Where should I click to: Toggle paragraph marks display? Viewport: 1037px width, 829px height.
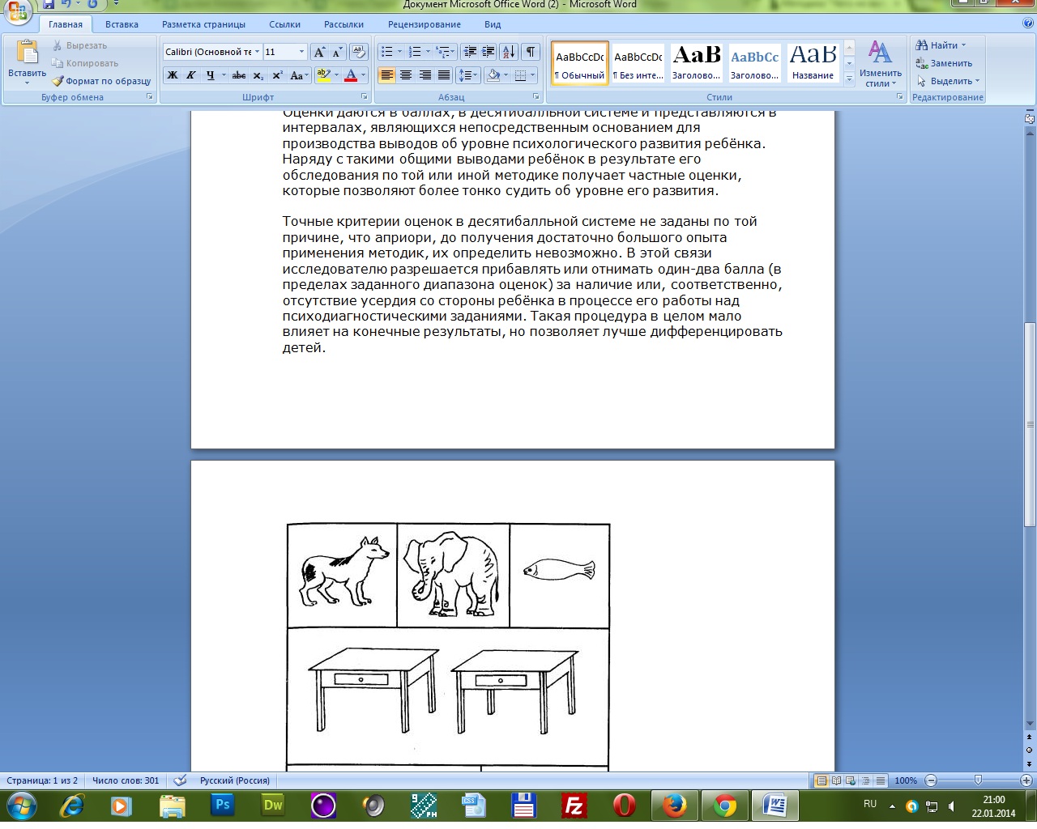[530, 52]
